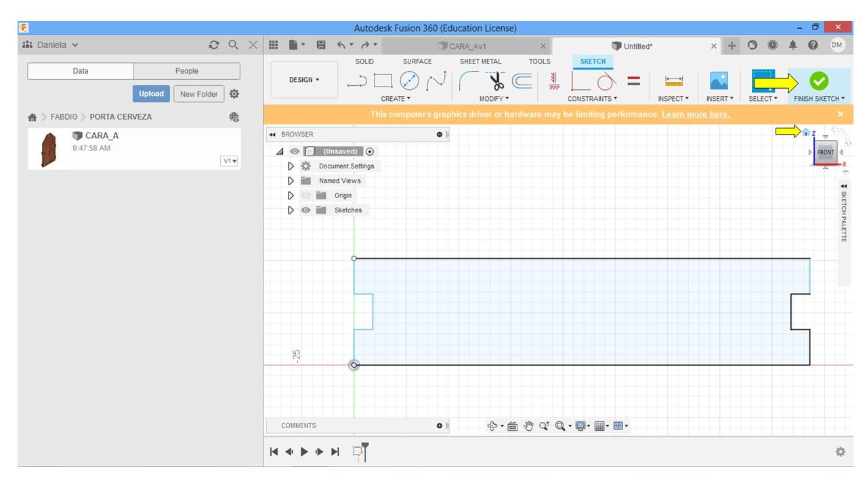Select the Spline sketch tool
Viewport: 867px width, 487px height.
coord(436,81)
